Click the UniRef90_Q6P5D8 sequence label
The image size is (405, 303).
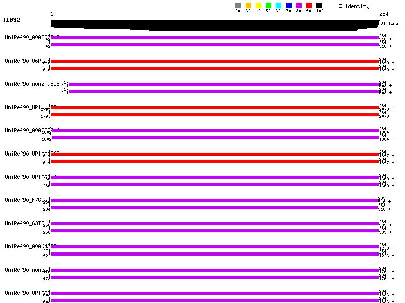pos(27,61)
